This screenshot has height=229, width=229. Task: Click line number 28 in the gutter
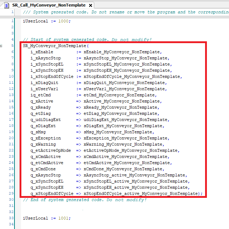(x=12, y=188)
